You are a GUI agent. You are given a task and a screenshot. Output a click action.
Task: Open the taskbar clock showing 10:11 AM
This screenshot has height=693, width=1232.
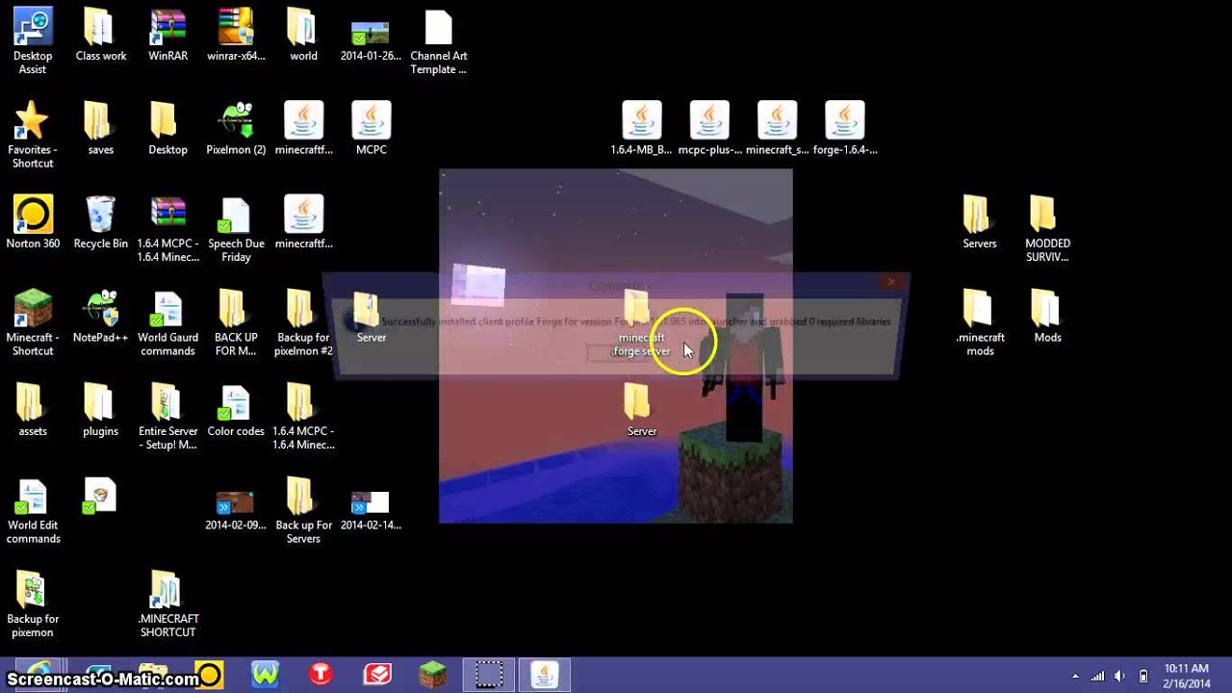click(1186, 676)
